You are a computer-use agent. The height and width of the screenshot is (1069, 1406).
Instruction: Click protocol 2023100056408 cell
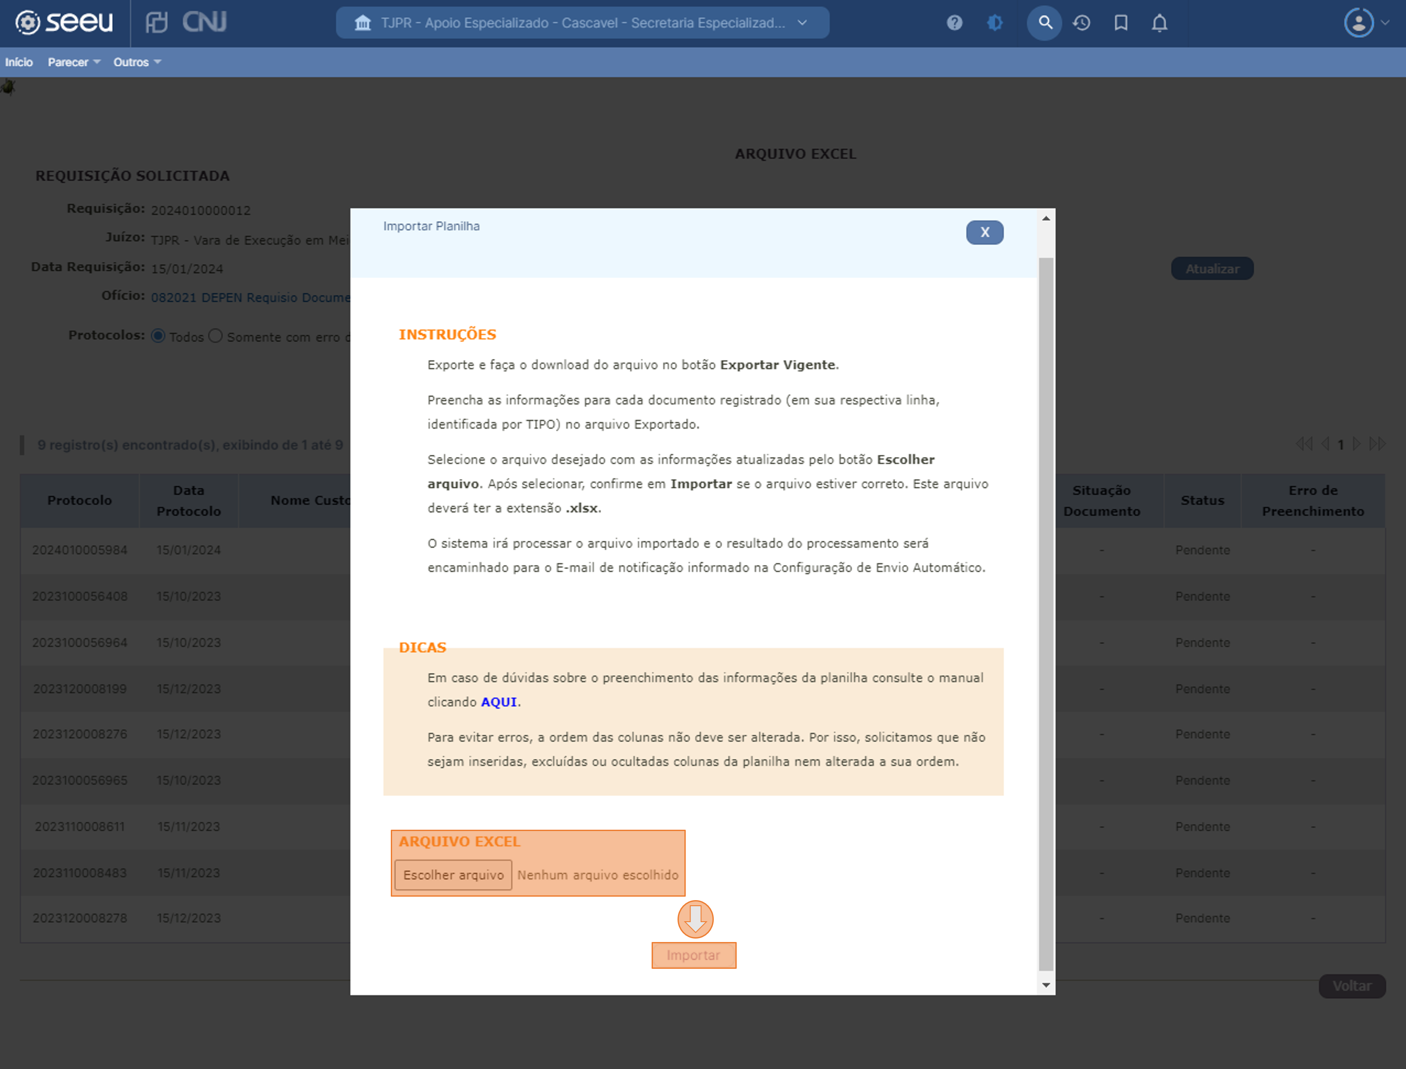point(79,596)
